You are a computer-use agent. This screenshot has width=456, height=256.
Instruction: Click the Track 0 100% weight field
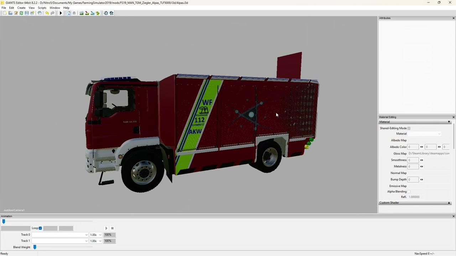109,235
